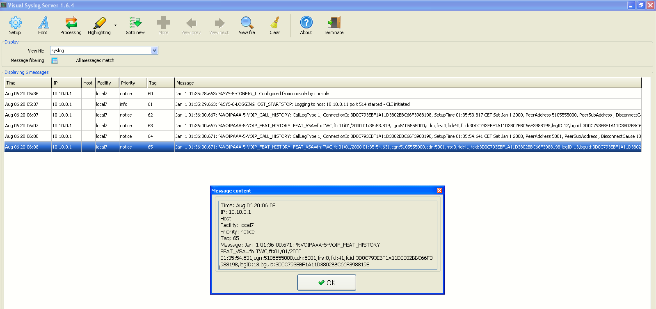Click the Visual Syslog Server title icon
This screenshot has width=656, height=309.
[x=4, y=5]
